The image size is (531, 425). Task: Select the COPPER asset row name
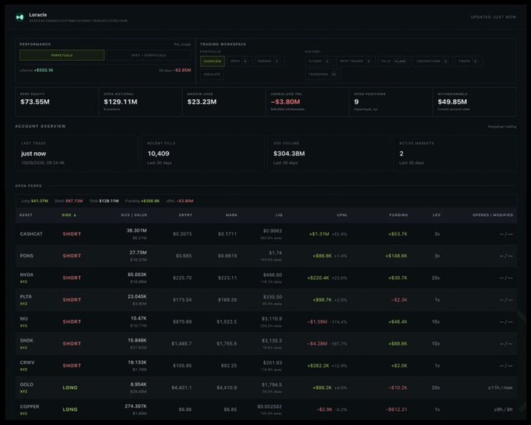[30, 406]
